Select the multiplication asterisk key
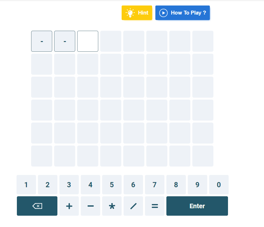 [112, 206]
